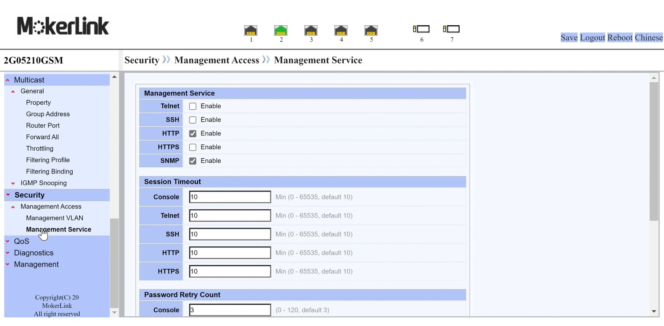Click the 2G05210GSM model name

(33, 60)
